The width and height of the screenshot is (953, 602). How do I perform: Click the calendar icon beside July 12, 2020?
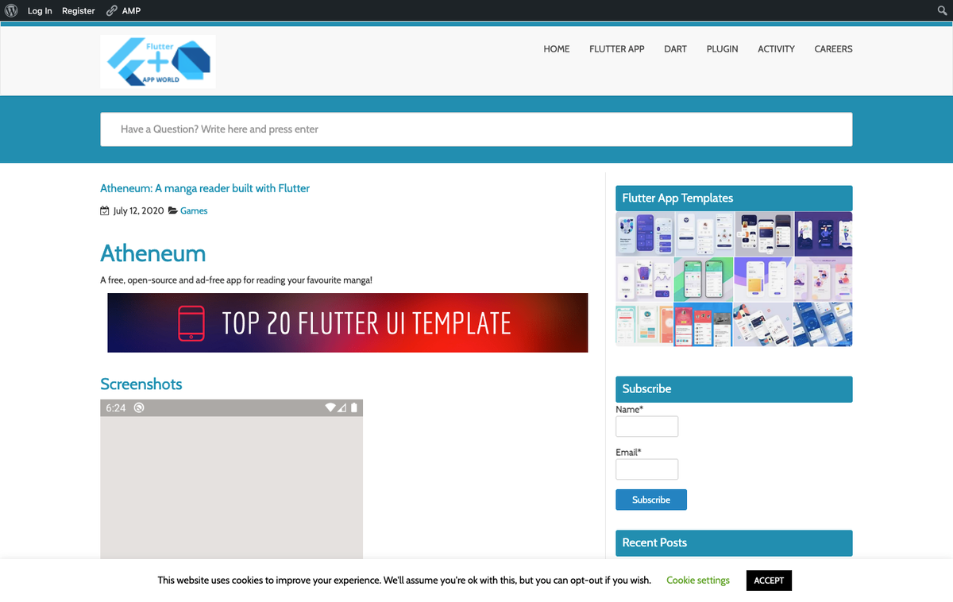click(105, 210)
